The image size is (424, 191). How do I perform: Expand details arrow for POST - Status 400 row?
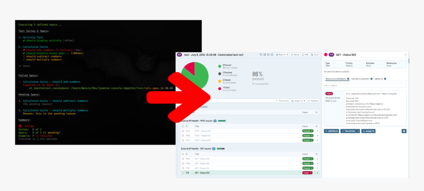point(317,131)
